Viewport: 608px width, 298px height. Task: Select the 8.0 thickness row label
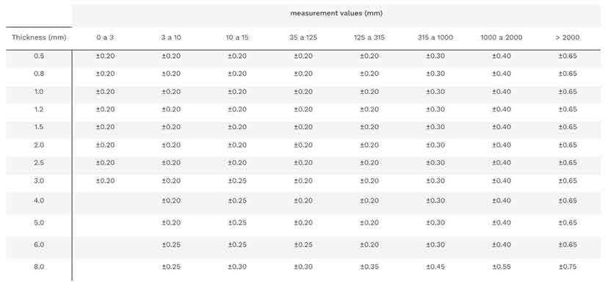[x=39, y=267]
